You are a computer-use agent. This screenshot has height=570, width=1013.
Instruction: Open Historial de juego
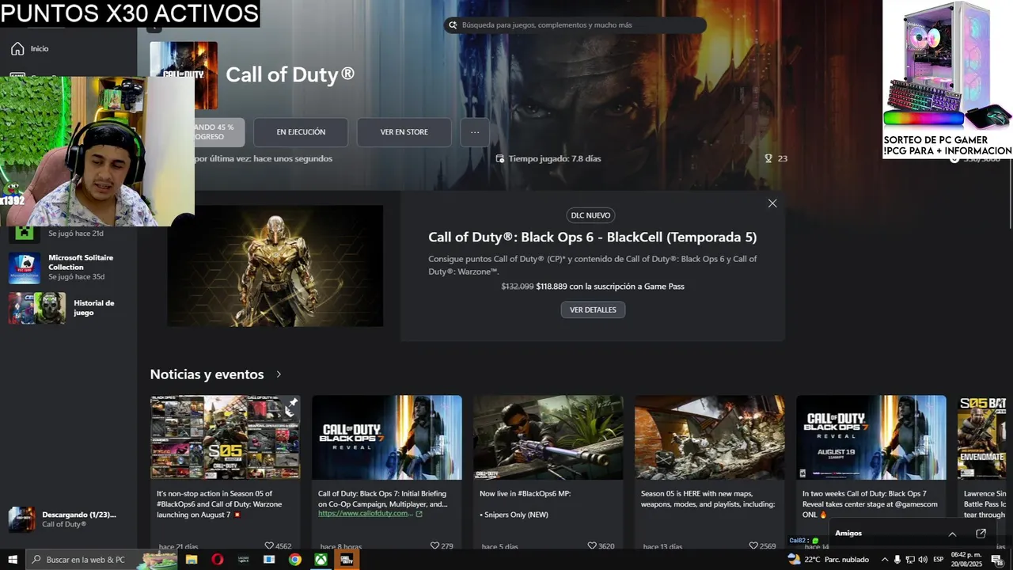(x=70, y=308)
